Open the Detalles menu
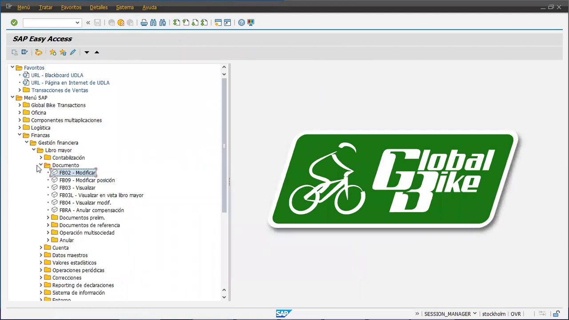This screenshot has height=320, width=569. click(99, 8)
